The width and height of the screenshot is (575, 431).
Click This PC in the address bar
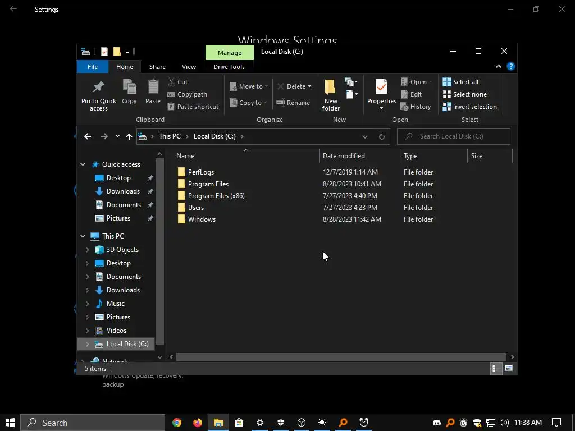click(170, 136)
